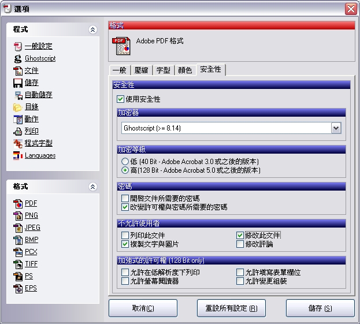Enable 允許螢幕閱讀器 checkbox

[x=125, y=281]
